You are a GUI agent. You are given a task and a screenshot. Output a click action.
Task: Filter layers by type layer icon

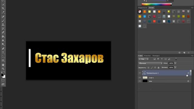[x=162, y=59]
